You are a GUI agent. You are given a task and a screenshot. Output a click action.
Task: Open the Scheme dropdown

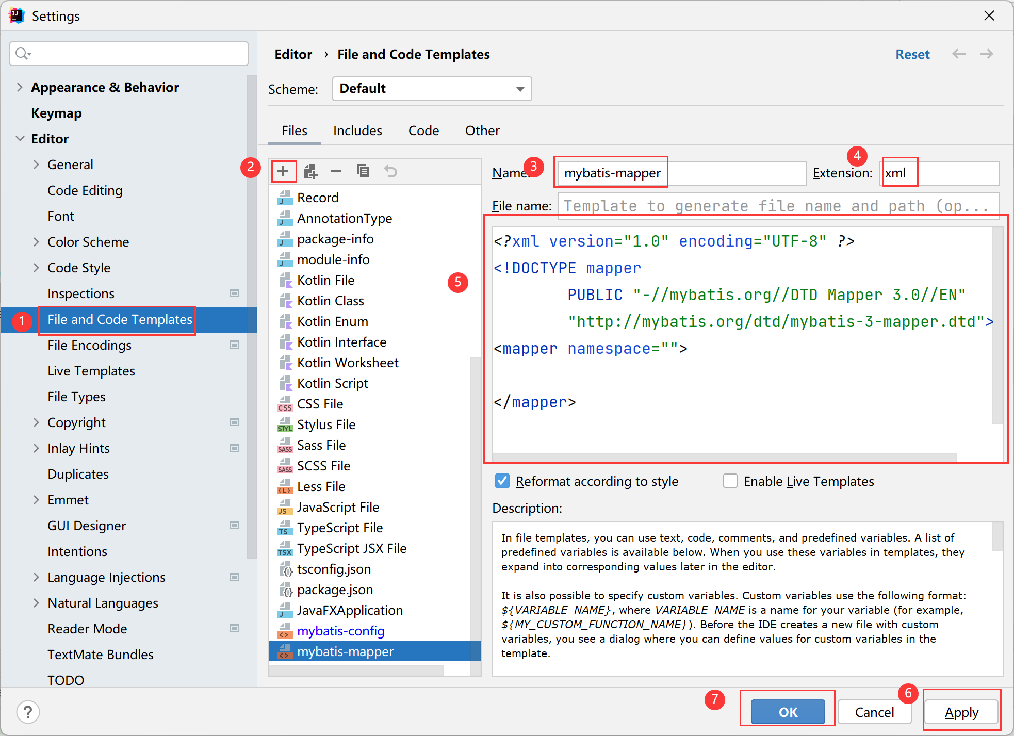pyautogui.click(x=432, y=89)
